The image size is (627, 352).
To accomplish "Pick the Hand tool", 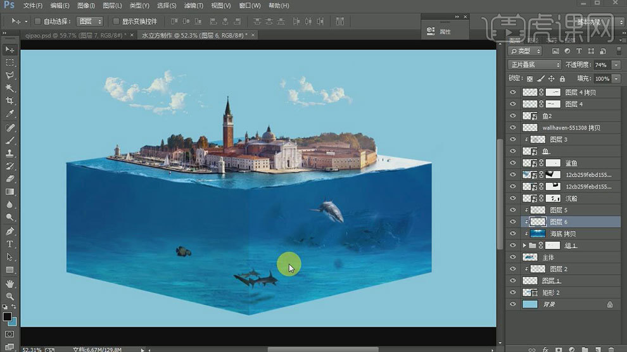I will click(x=9, y=284).
